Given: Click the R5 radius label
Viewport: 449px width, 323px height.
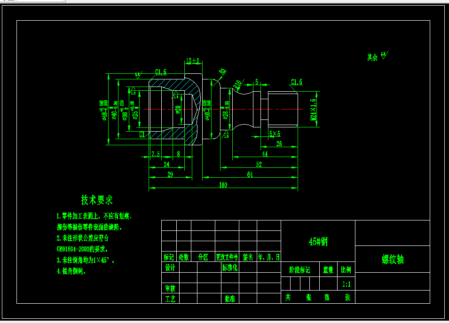Looking at the screenshot, I should 222,71.
